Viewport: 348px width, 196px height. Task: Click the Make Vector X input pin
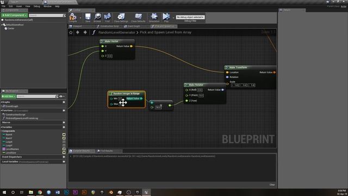[103, 46]
